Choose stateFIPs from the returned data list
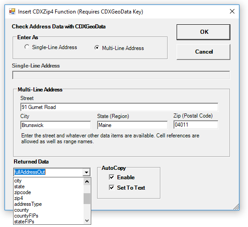248x227 pixels. click(x=48, y=222)
